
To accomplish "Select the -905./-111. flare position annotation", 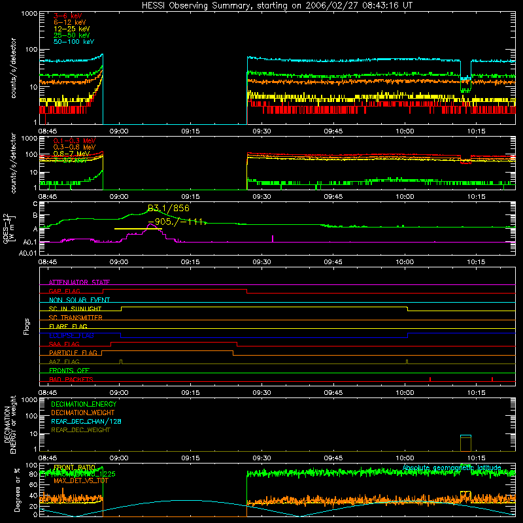I will tap(177, 222).
